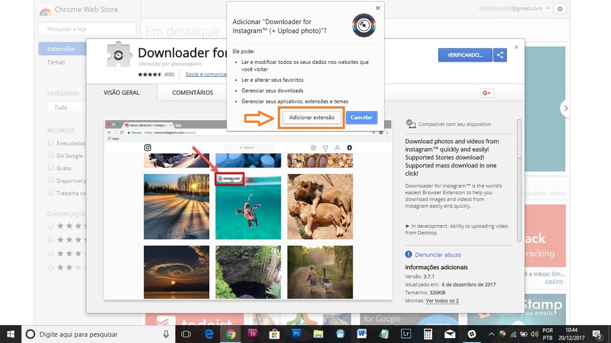Click the Denunciar abuso link

click(x=438, y=255)
